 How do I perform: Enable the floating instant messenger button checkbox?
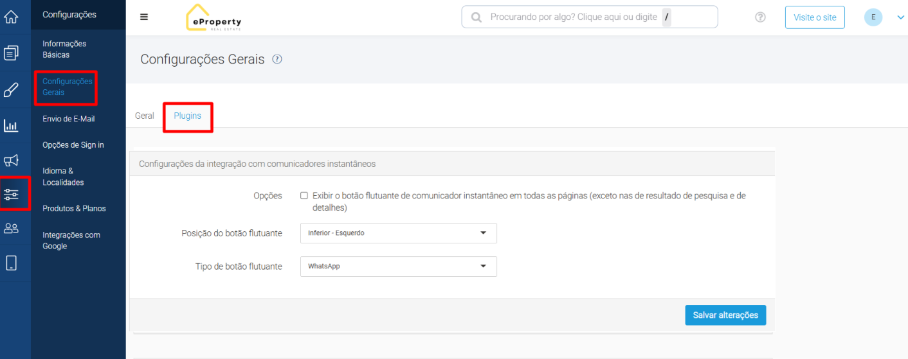[304, 196]
